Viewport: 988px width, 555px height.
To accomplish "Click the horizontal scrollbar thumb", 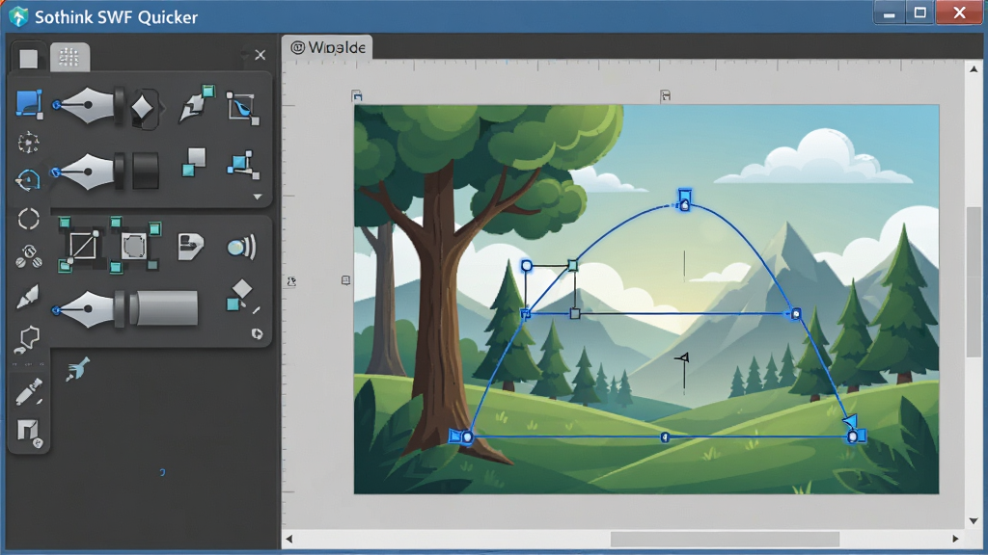I will [725, 540].
